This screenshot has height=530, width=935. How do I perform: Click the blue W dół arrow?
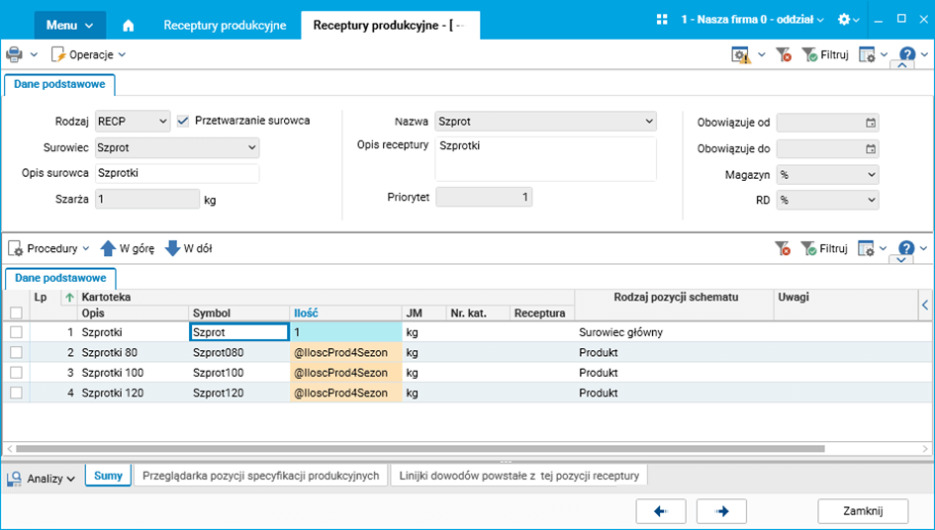[x=172, y=248]
